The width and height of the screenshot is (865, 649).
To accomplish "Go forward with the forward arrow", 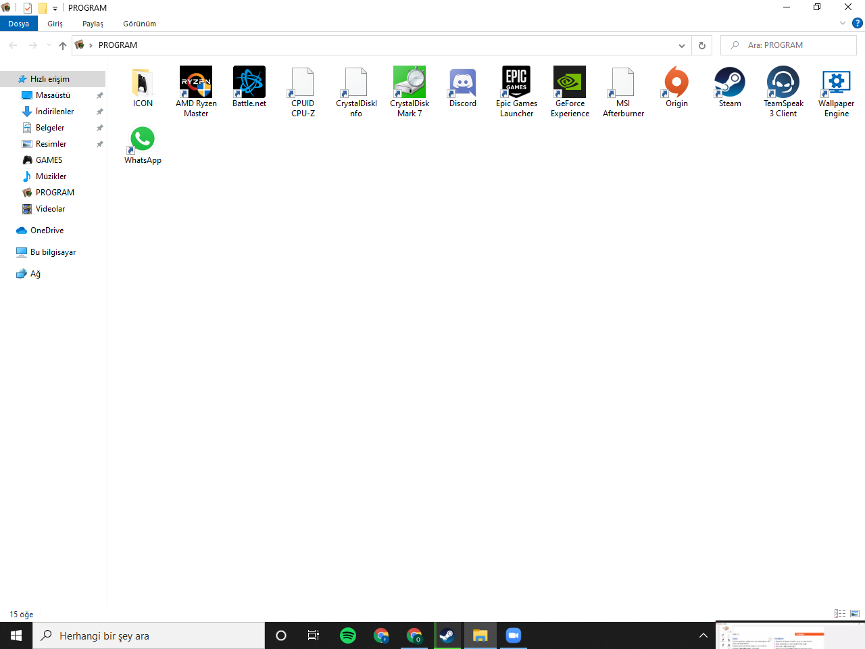I will pyautogui.click(x=32, y=45).
